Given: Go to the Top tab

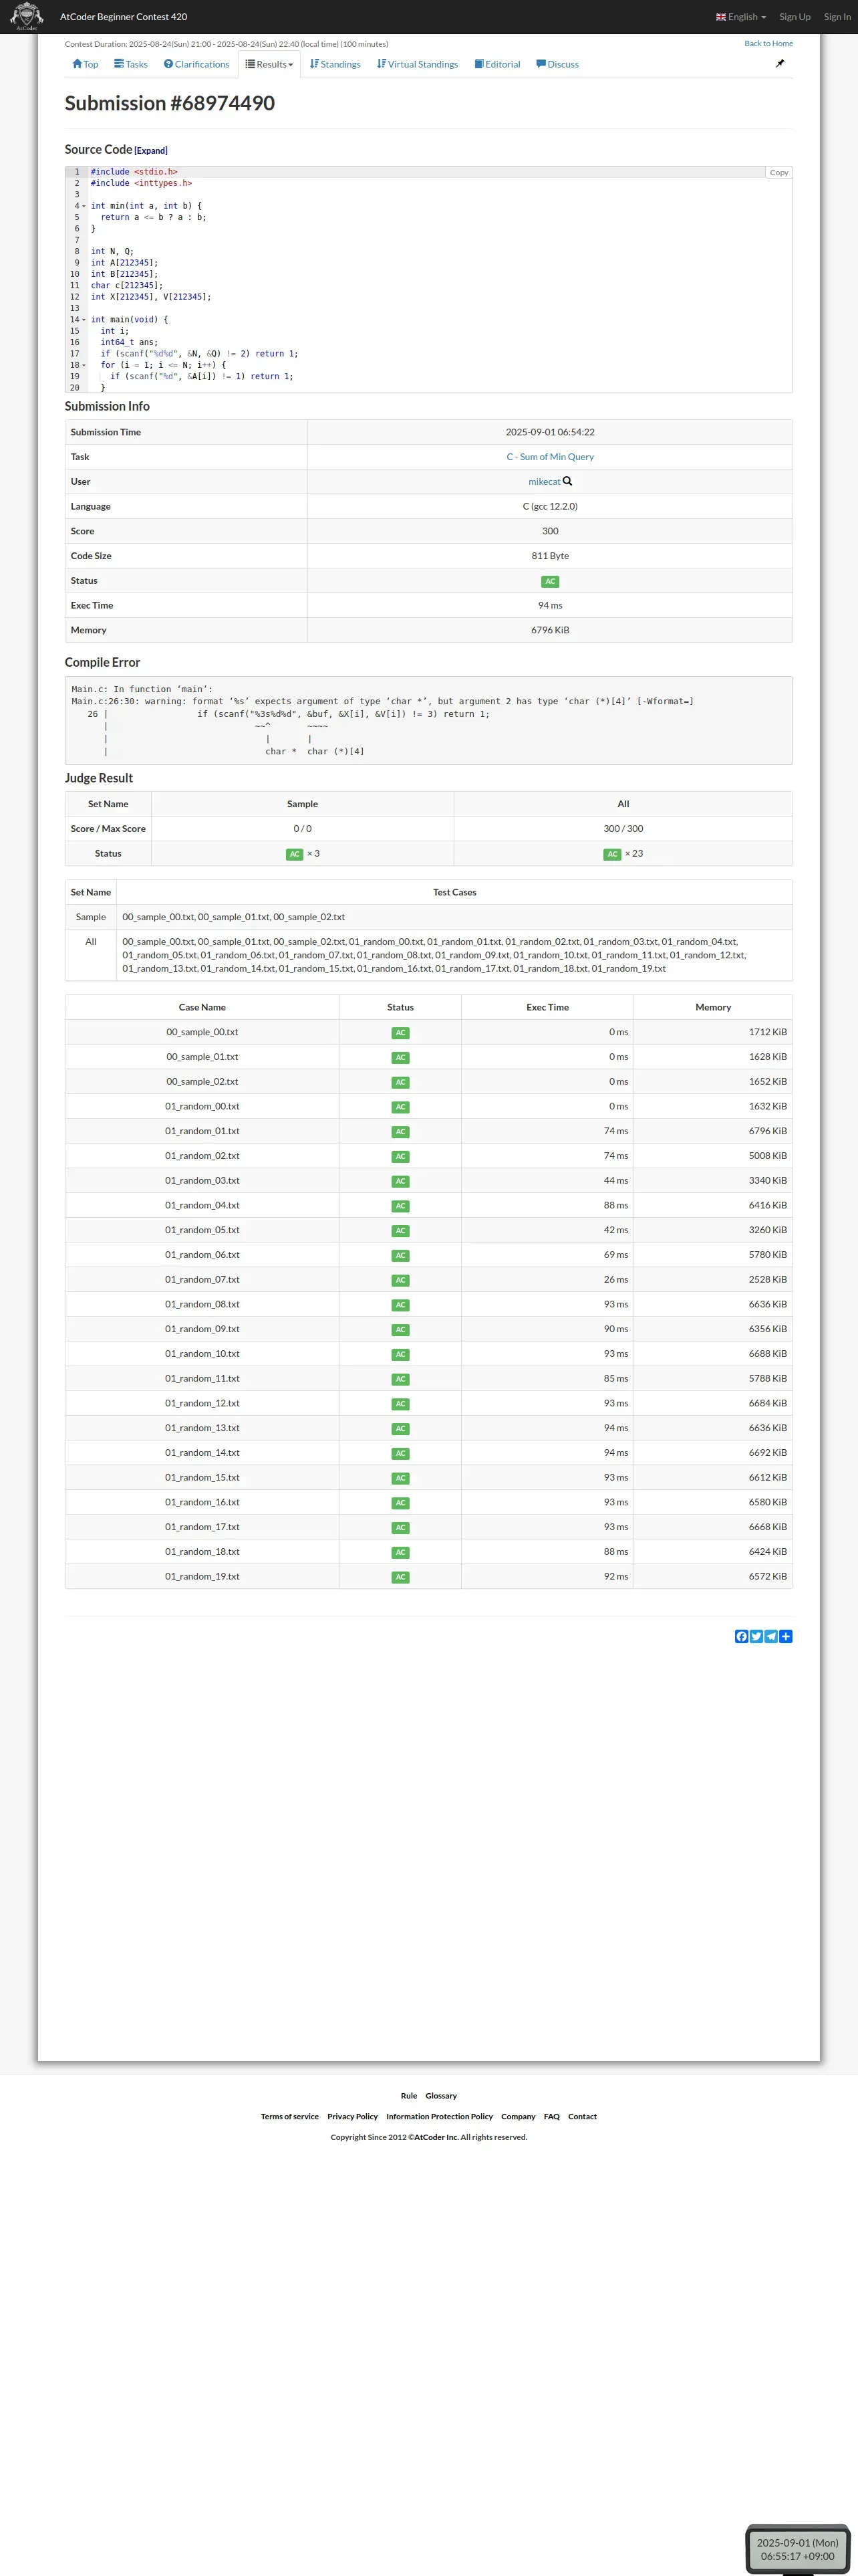Looking at the screenshot, I should pos(85,64).
